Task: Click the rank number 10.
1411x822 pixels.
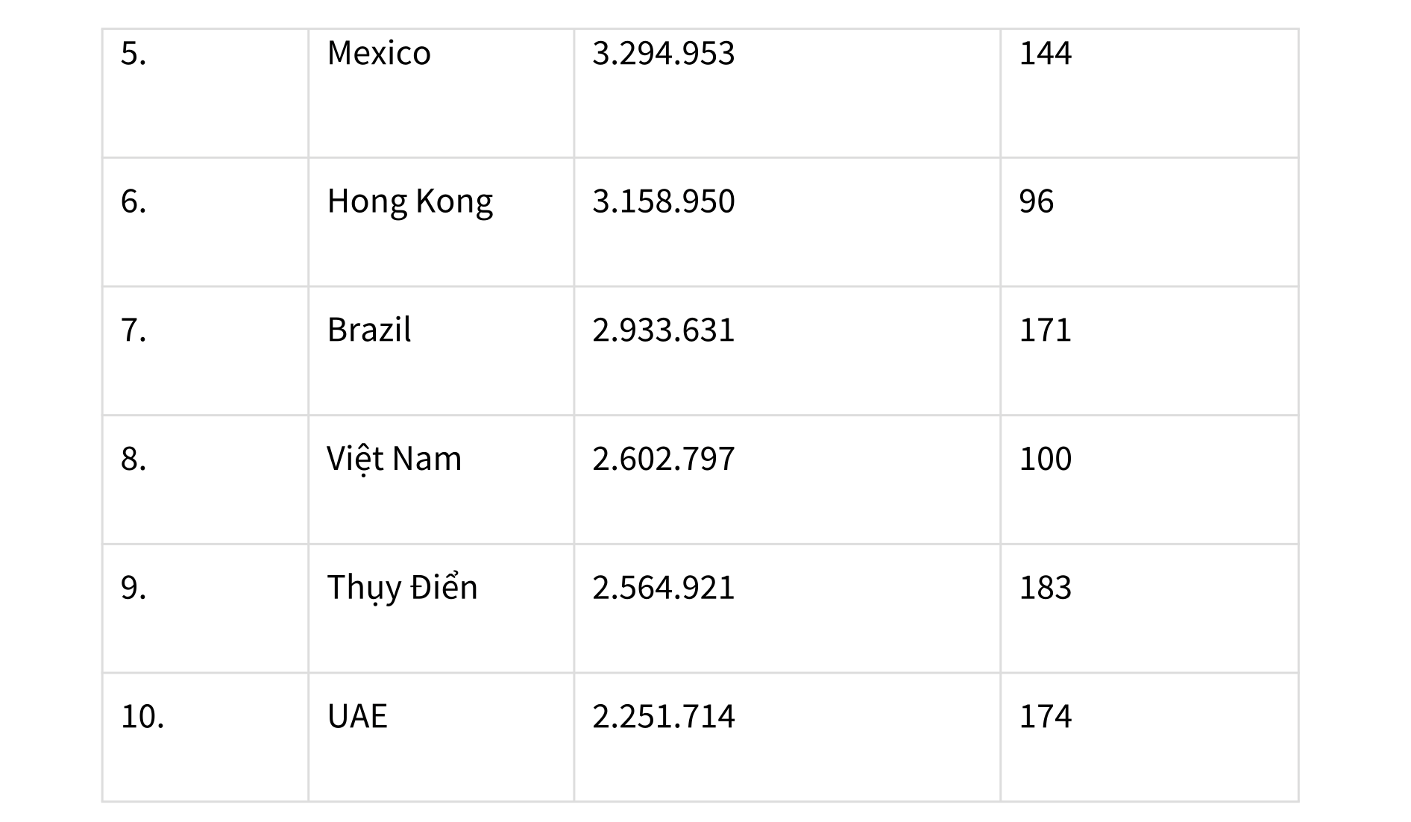Action: tap(142, 717)
